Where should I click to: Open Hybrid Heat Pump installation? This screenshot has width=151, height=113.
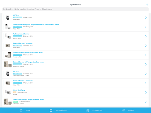point(75,93)
